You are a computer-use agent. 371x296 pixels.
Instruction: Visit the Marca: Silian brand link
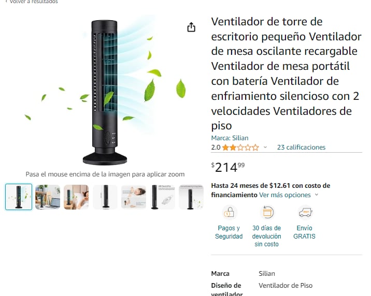coord(230,138)
